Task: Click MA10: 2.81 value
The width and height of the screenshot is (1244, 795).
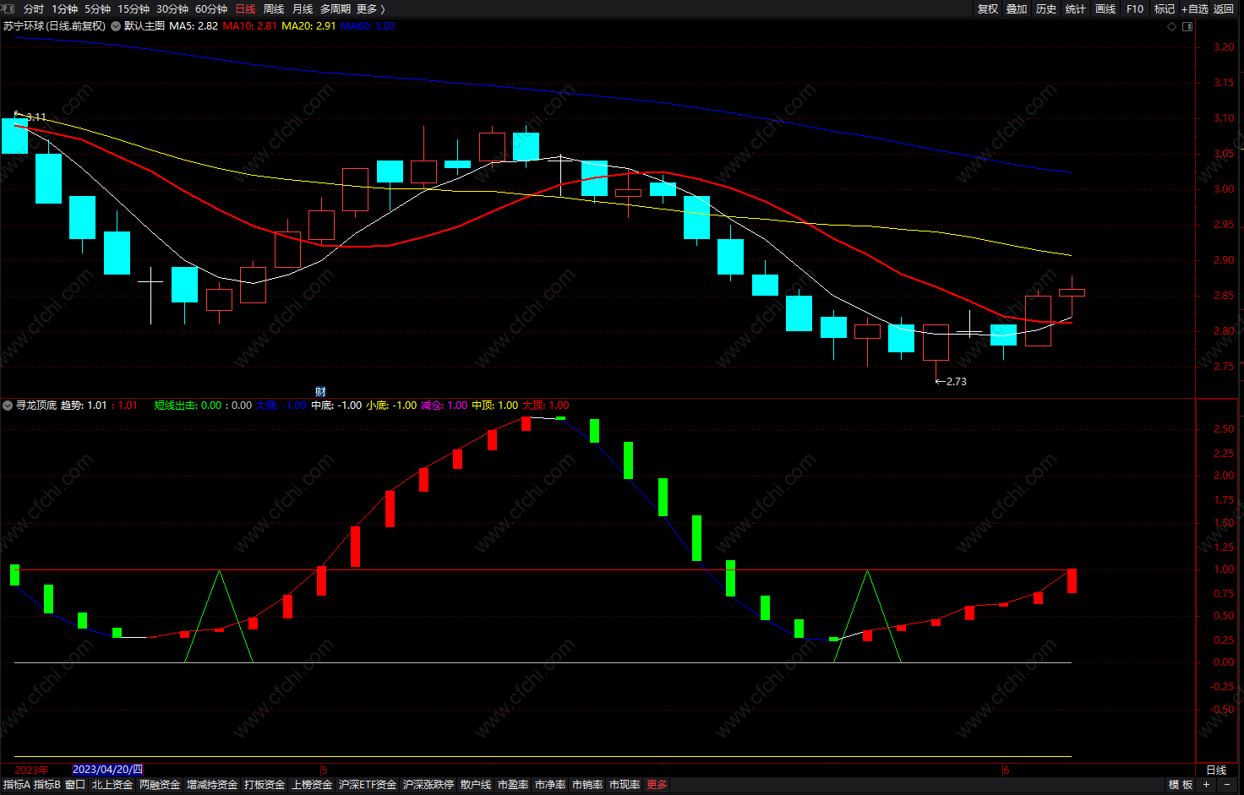Action: coord(249,26)
